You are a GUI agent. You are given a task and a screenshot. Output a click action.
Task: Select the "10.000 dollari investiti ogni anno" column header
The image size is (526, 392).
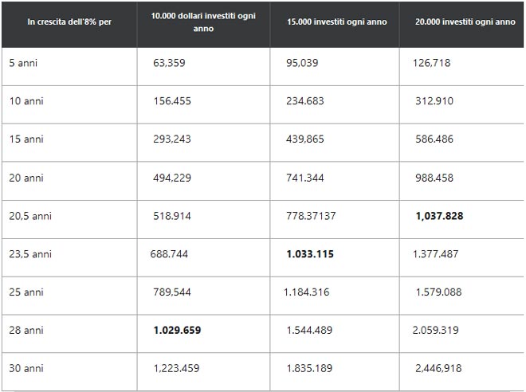[203, 22]
